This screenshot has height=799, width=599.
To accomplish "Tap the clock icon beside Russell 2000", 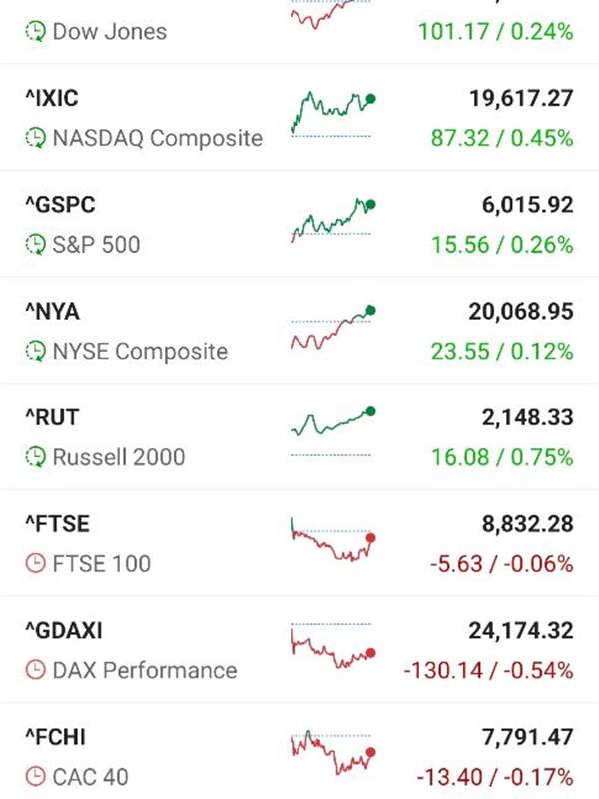I will 36,457.
